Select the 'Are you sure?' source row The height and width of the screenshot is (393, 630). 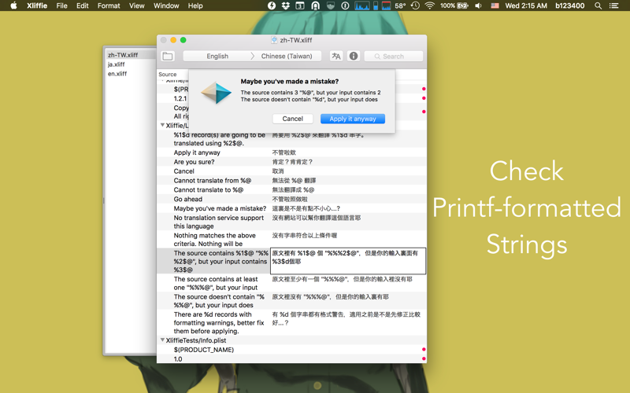click(x=291, y=162)
